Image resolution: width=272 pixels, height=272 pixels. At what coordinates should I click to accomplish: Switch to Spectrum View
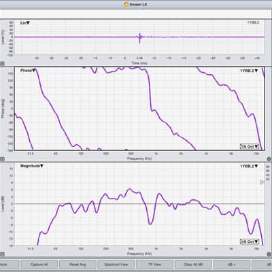click(116, 265)
